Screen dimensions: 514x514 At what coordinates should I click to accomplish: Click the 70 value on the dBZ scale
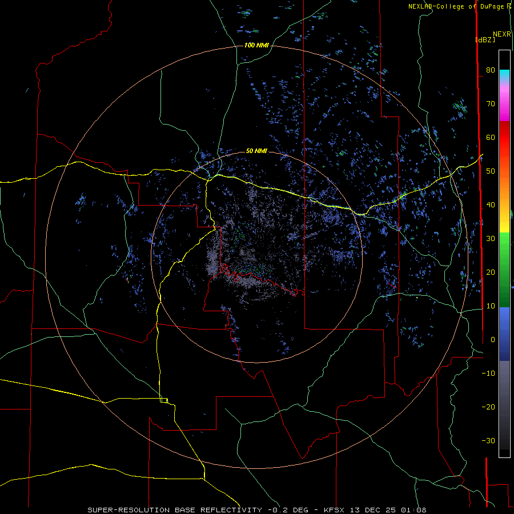click(491, 103)
